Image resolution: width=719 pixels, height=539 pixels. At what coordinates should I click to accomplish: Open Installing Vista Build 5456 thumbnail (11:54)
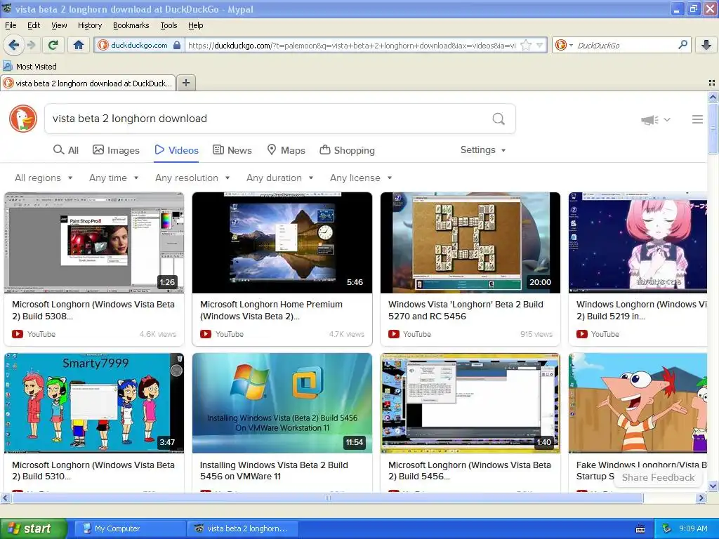pyautogui.click(x=282, y=403)
